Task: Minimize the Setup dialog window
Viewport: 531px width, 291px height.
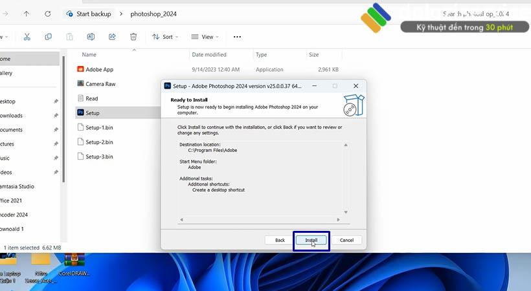Action: (314, 86)
